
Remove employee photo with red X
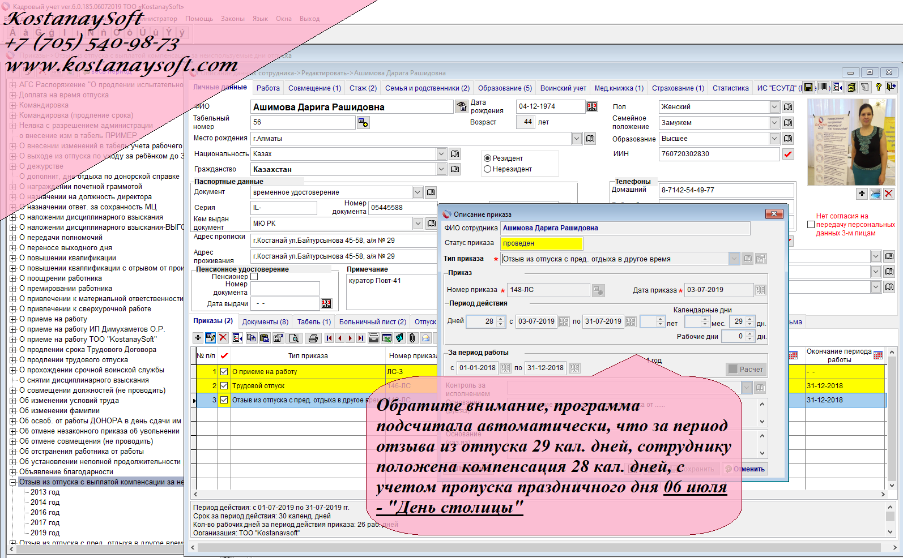[888, 194]
